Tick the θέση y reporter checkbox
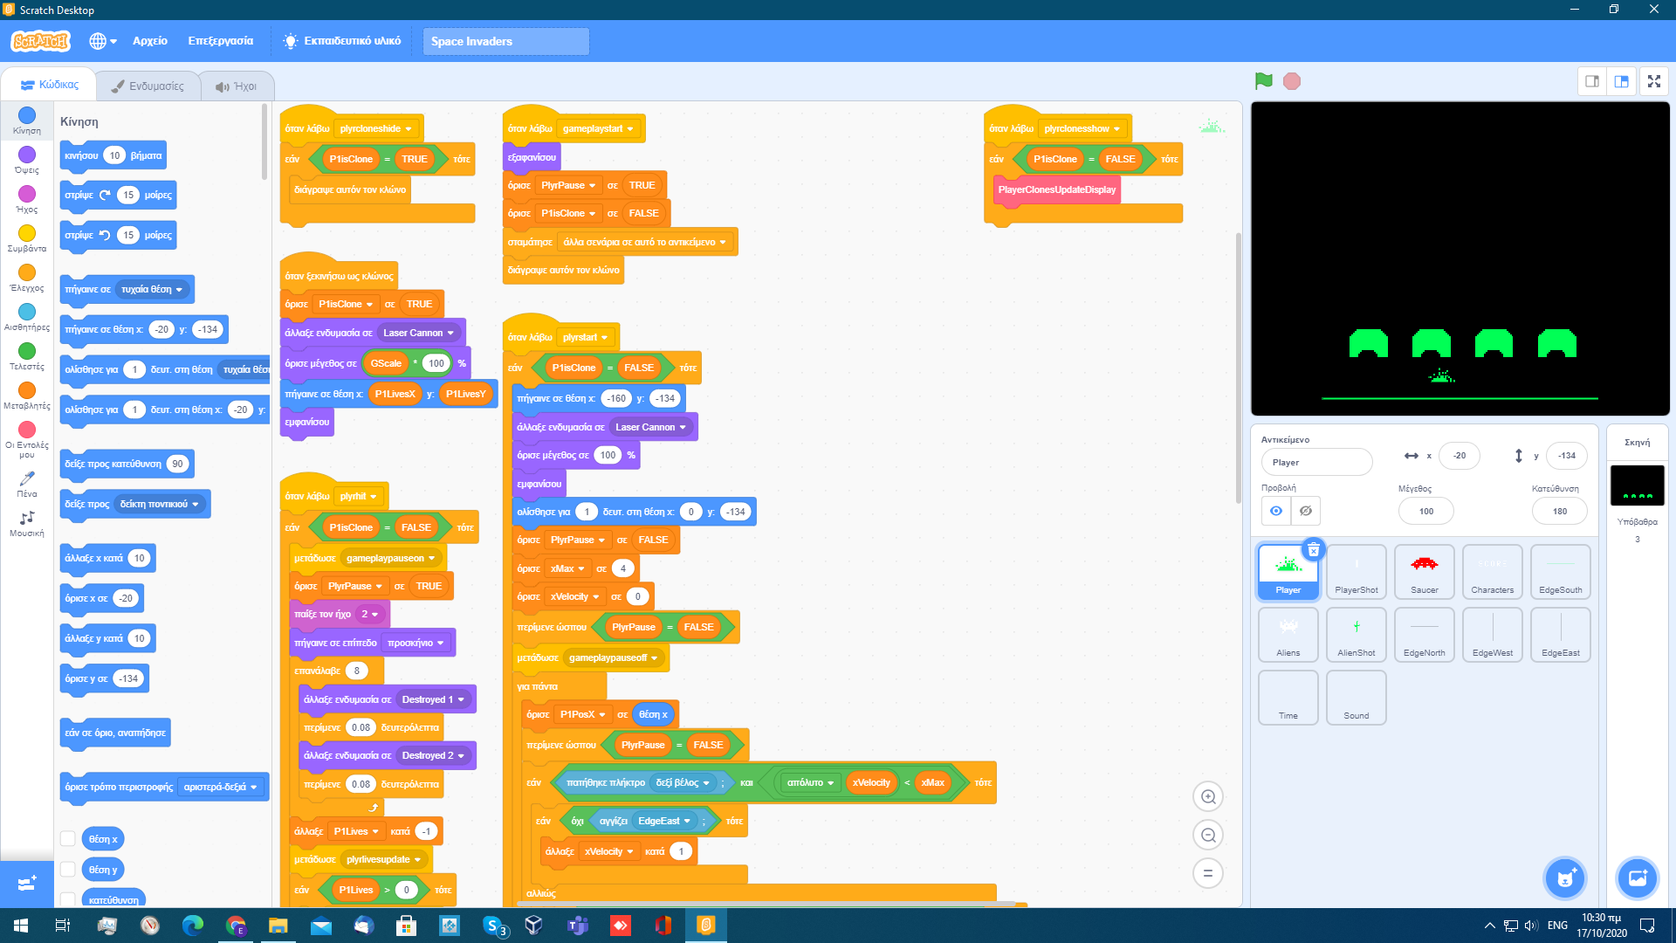This screenshot has height=943, width=1676. point(67,870)
